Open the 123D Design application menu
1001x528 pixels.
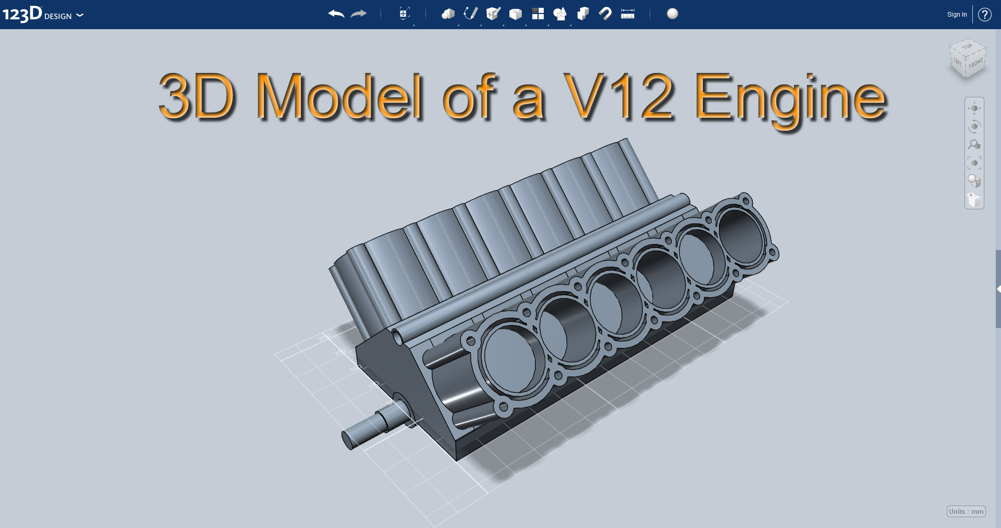click(x=43, y=15)
